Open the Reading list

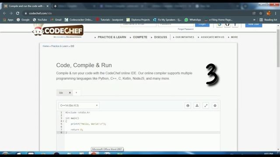coord(268,20)
